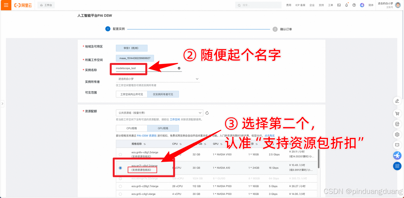Open the Cloud Shell terminal icon
Screen dimensions: 404x198
coord(339,5)
